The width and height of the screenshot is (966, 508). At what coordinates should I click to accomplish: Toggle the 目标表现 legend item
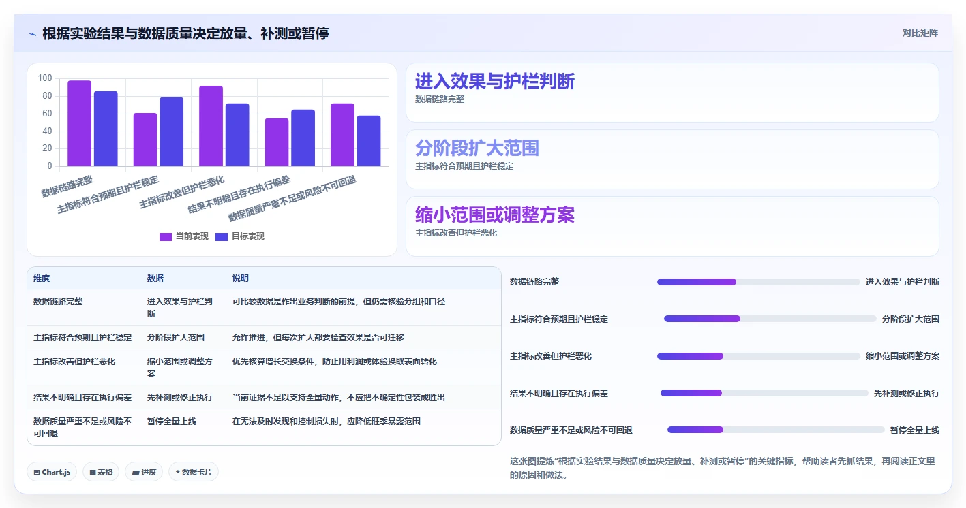pyautogui.click(x=240, y=236)
